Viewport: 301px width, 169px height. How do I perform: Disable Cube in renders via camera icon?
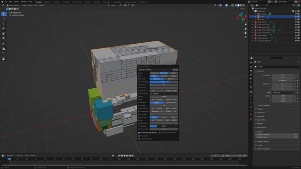pos(298,17)
